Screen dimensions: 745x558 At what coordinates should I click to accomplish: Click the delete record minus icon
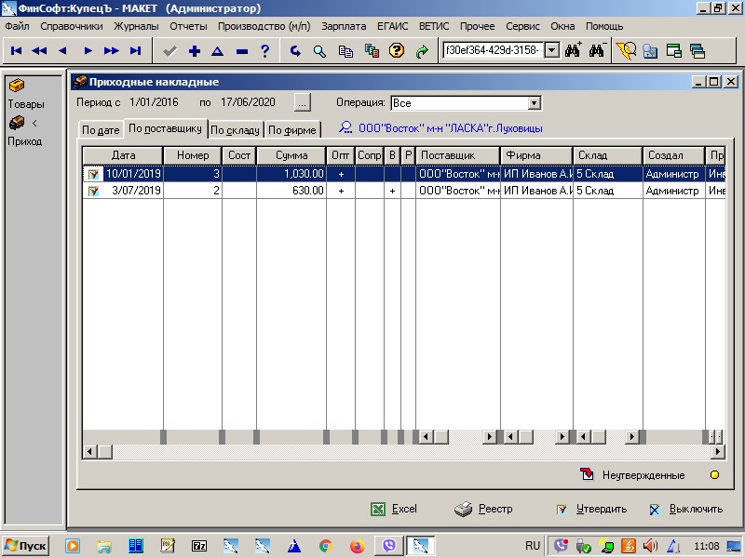[242, 51]
